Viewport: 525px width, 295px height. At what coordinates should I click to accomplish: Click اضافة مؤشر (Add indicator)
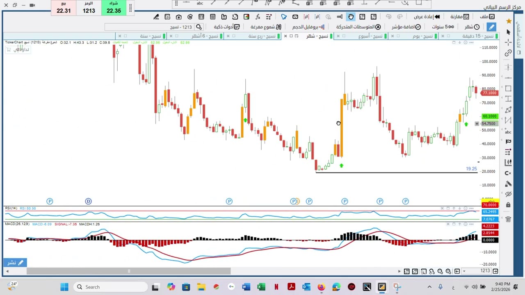point(406,27)
